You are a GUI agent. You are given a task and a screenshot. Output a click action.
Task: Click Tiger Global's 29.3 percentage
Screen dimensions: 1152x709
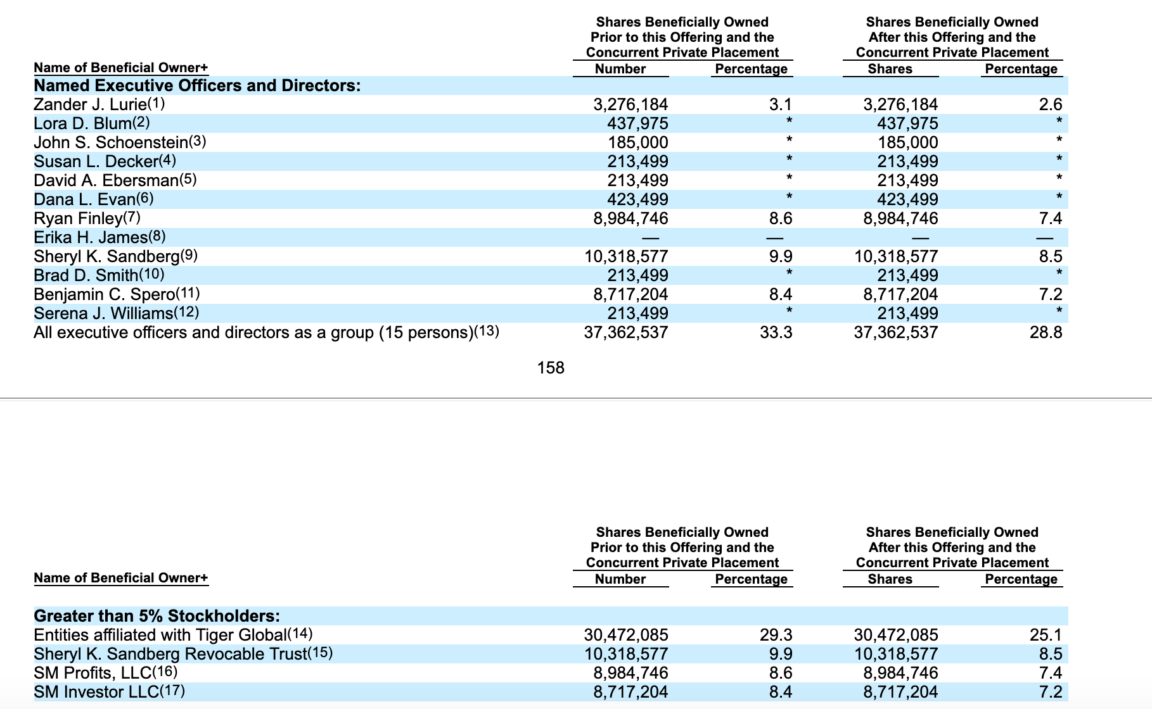776,634
